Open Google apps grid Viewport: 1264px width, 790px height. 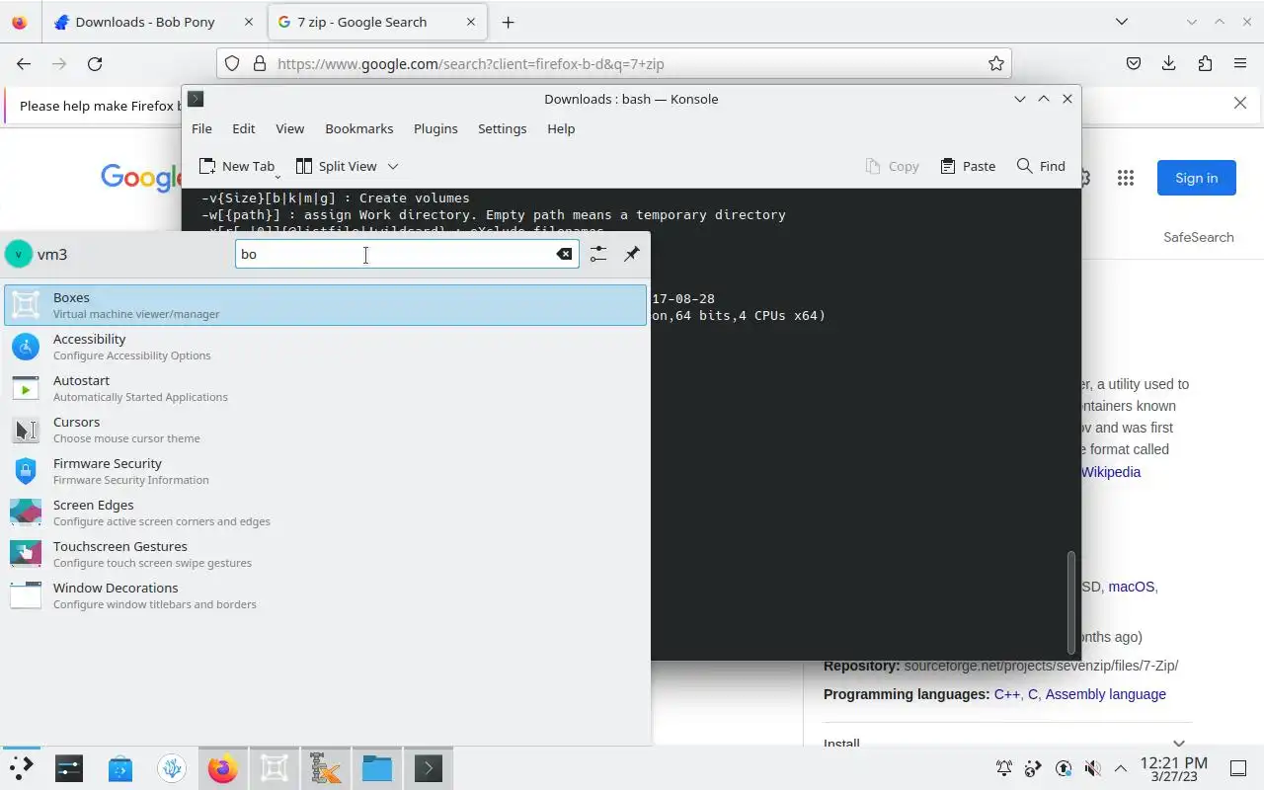pyautogui.click(x=1126, y=178)
